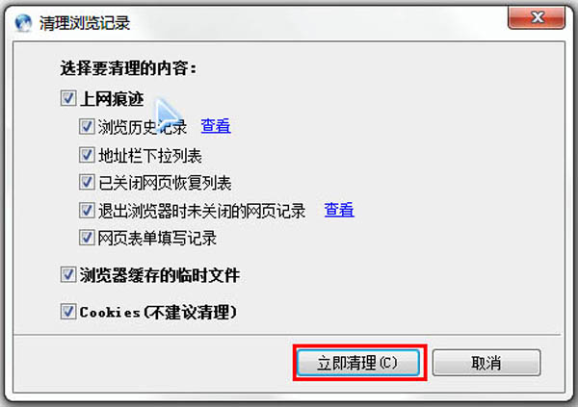The width and height of the screenshot is (578, 407).
Task: Disable the 地址栏下拉列表 checkbox
Action: tap(87, 155)
